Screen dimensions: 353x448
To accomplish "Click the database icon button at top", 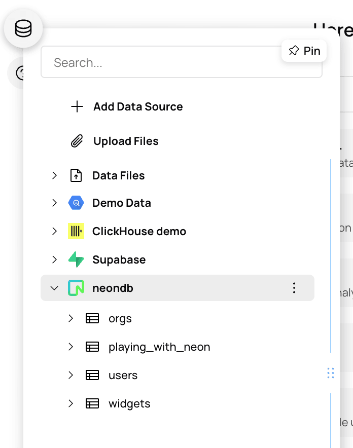I will [23, 29].
